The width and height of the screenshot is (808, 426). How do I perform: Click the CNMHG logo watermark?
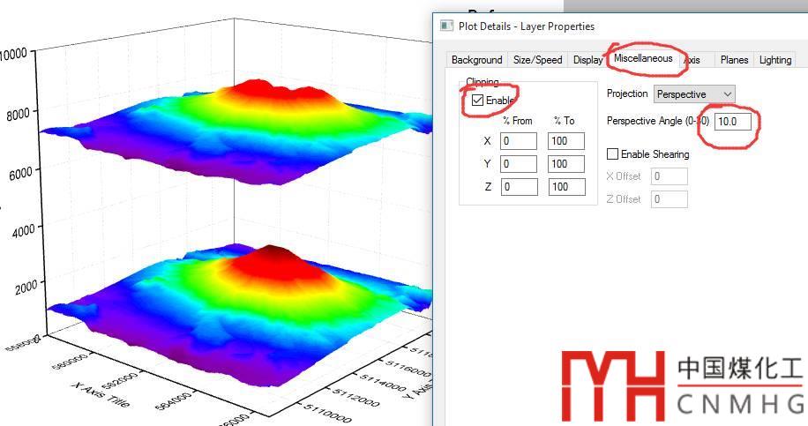coord(683,386)
